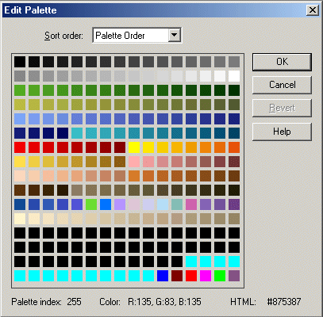Choose the pure red swatch in bottom row
This screenshot has height=317, width=323.
click(191, 276)
